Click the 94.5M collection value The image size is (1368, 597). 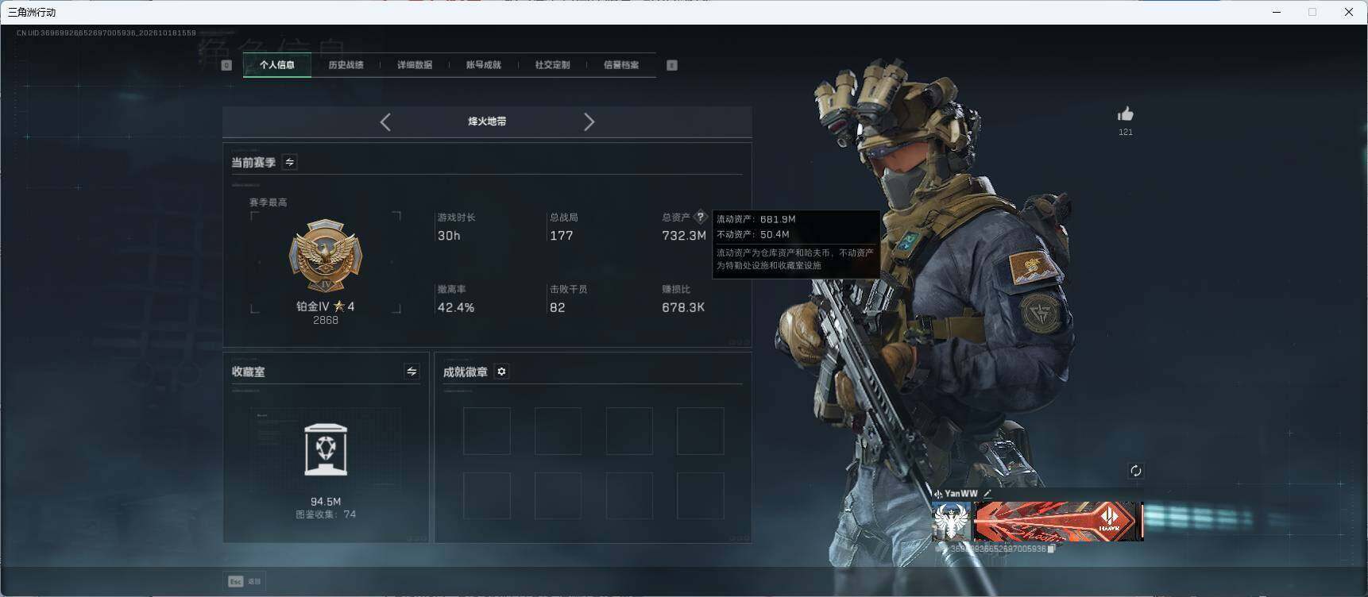(326, 502)
